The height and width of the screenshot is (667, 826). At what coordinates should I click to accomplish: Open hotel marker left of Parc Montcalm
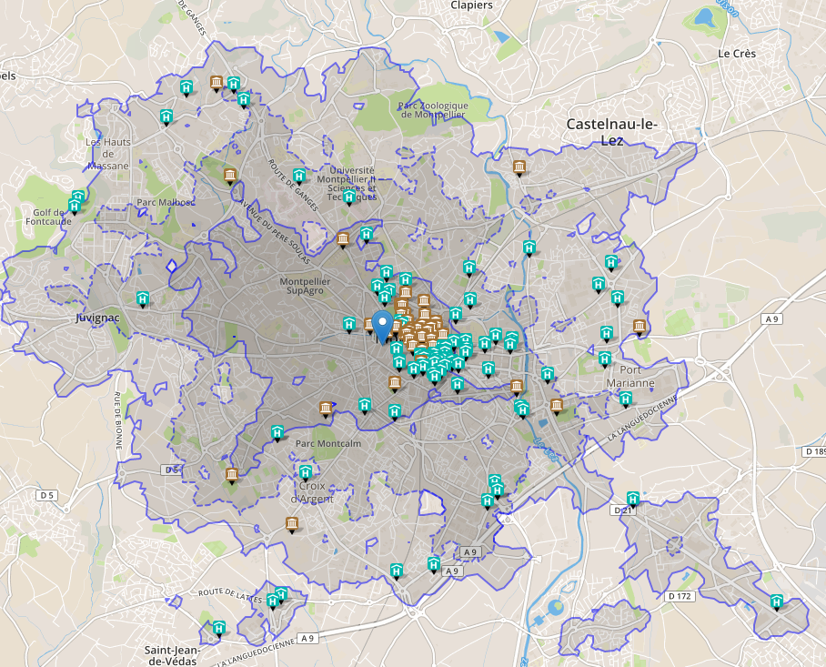pyautogui.click(x=277, y=432)
